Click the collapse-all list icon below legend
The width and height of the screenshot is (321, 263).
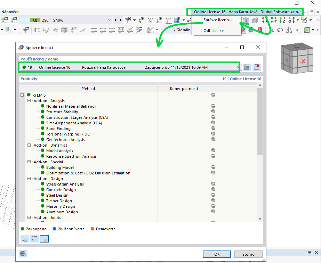pos(34,239)
